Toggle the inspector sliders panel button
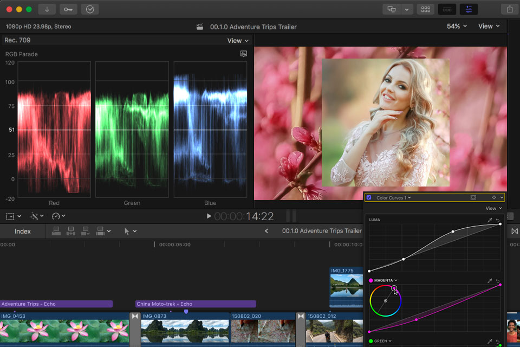Viewport: 520px width, 347px height. pos(469,9)
